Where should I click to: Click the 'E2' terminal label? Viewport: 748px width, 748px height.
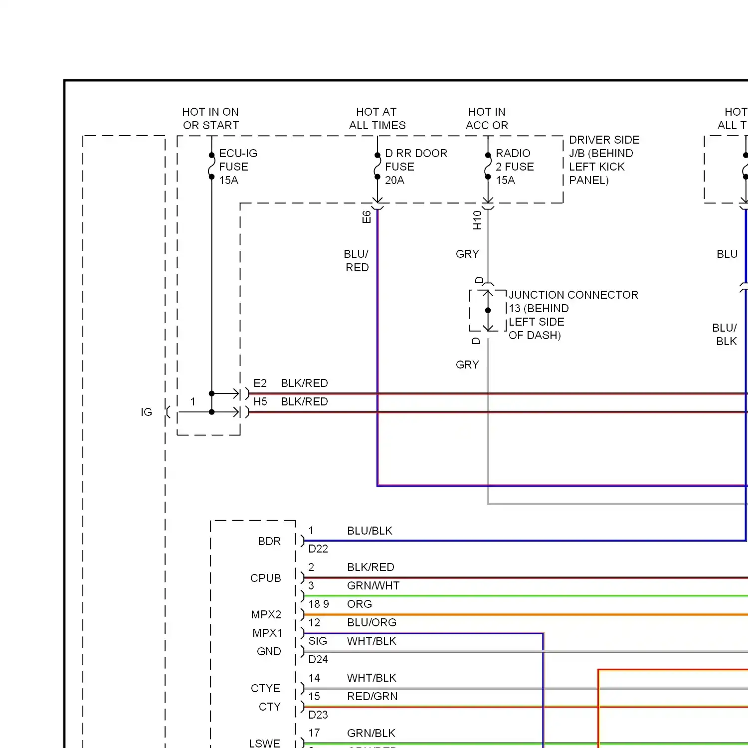coord(260,383)
